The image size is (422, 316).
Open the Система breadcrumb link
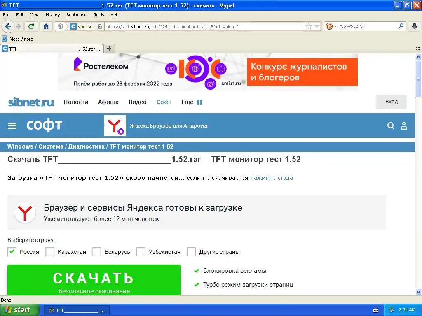(51, 146)
